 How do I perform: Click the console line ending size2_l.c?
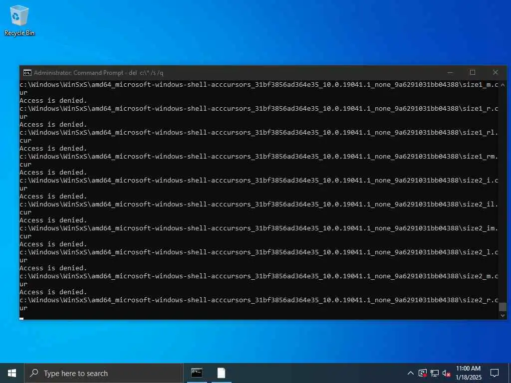(259, 252)
